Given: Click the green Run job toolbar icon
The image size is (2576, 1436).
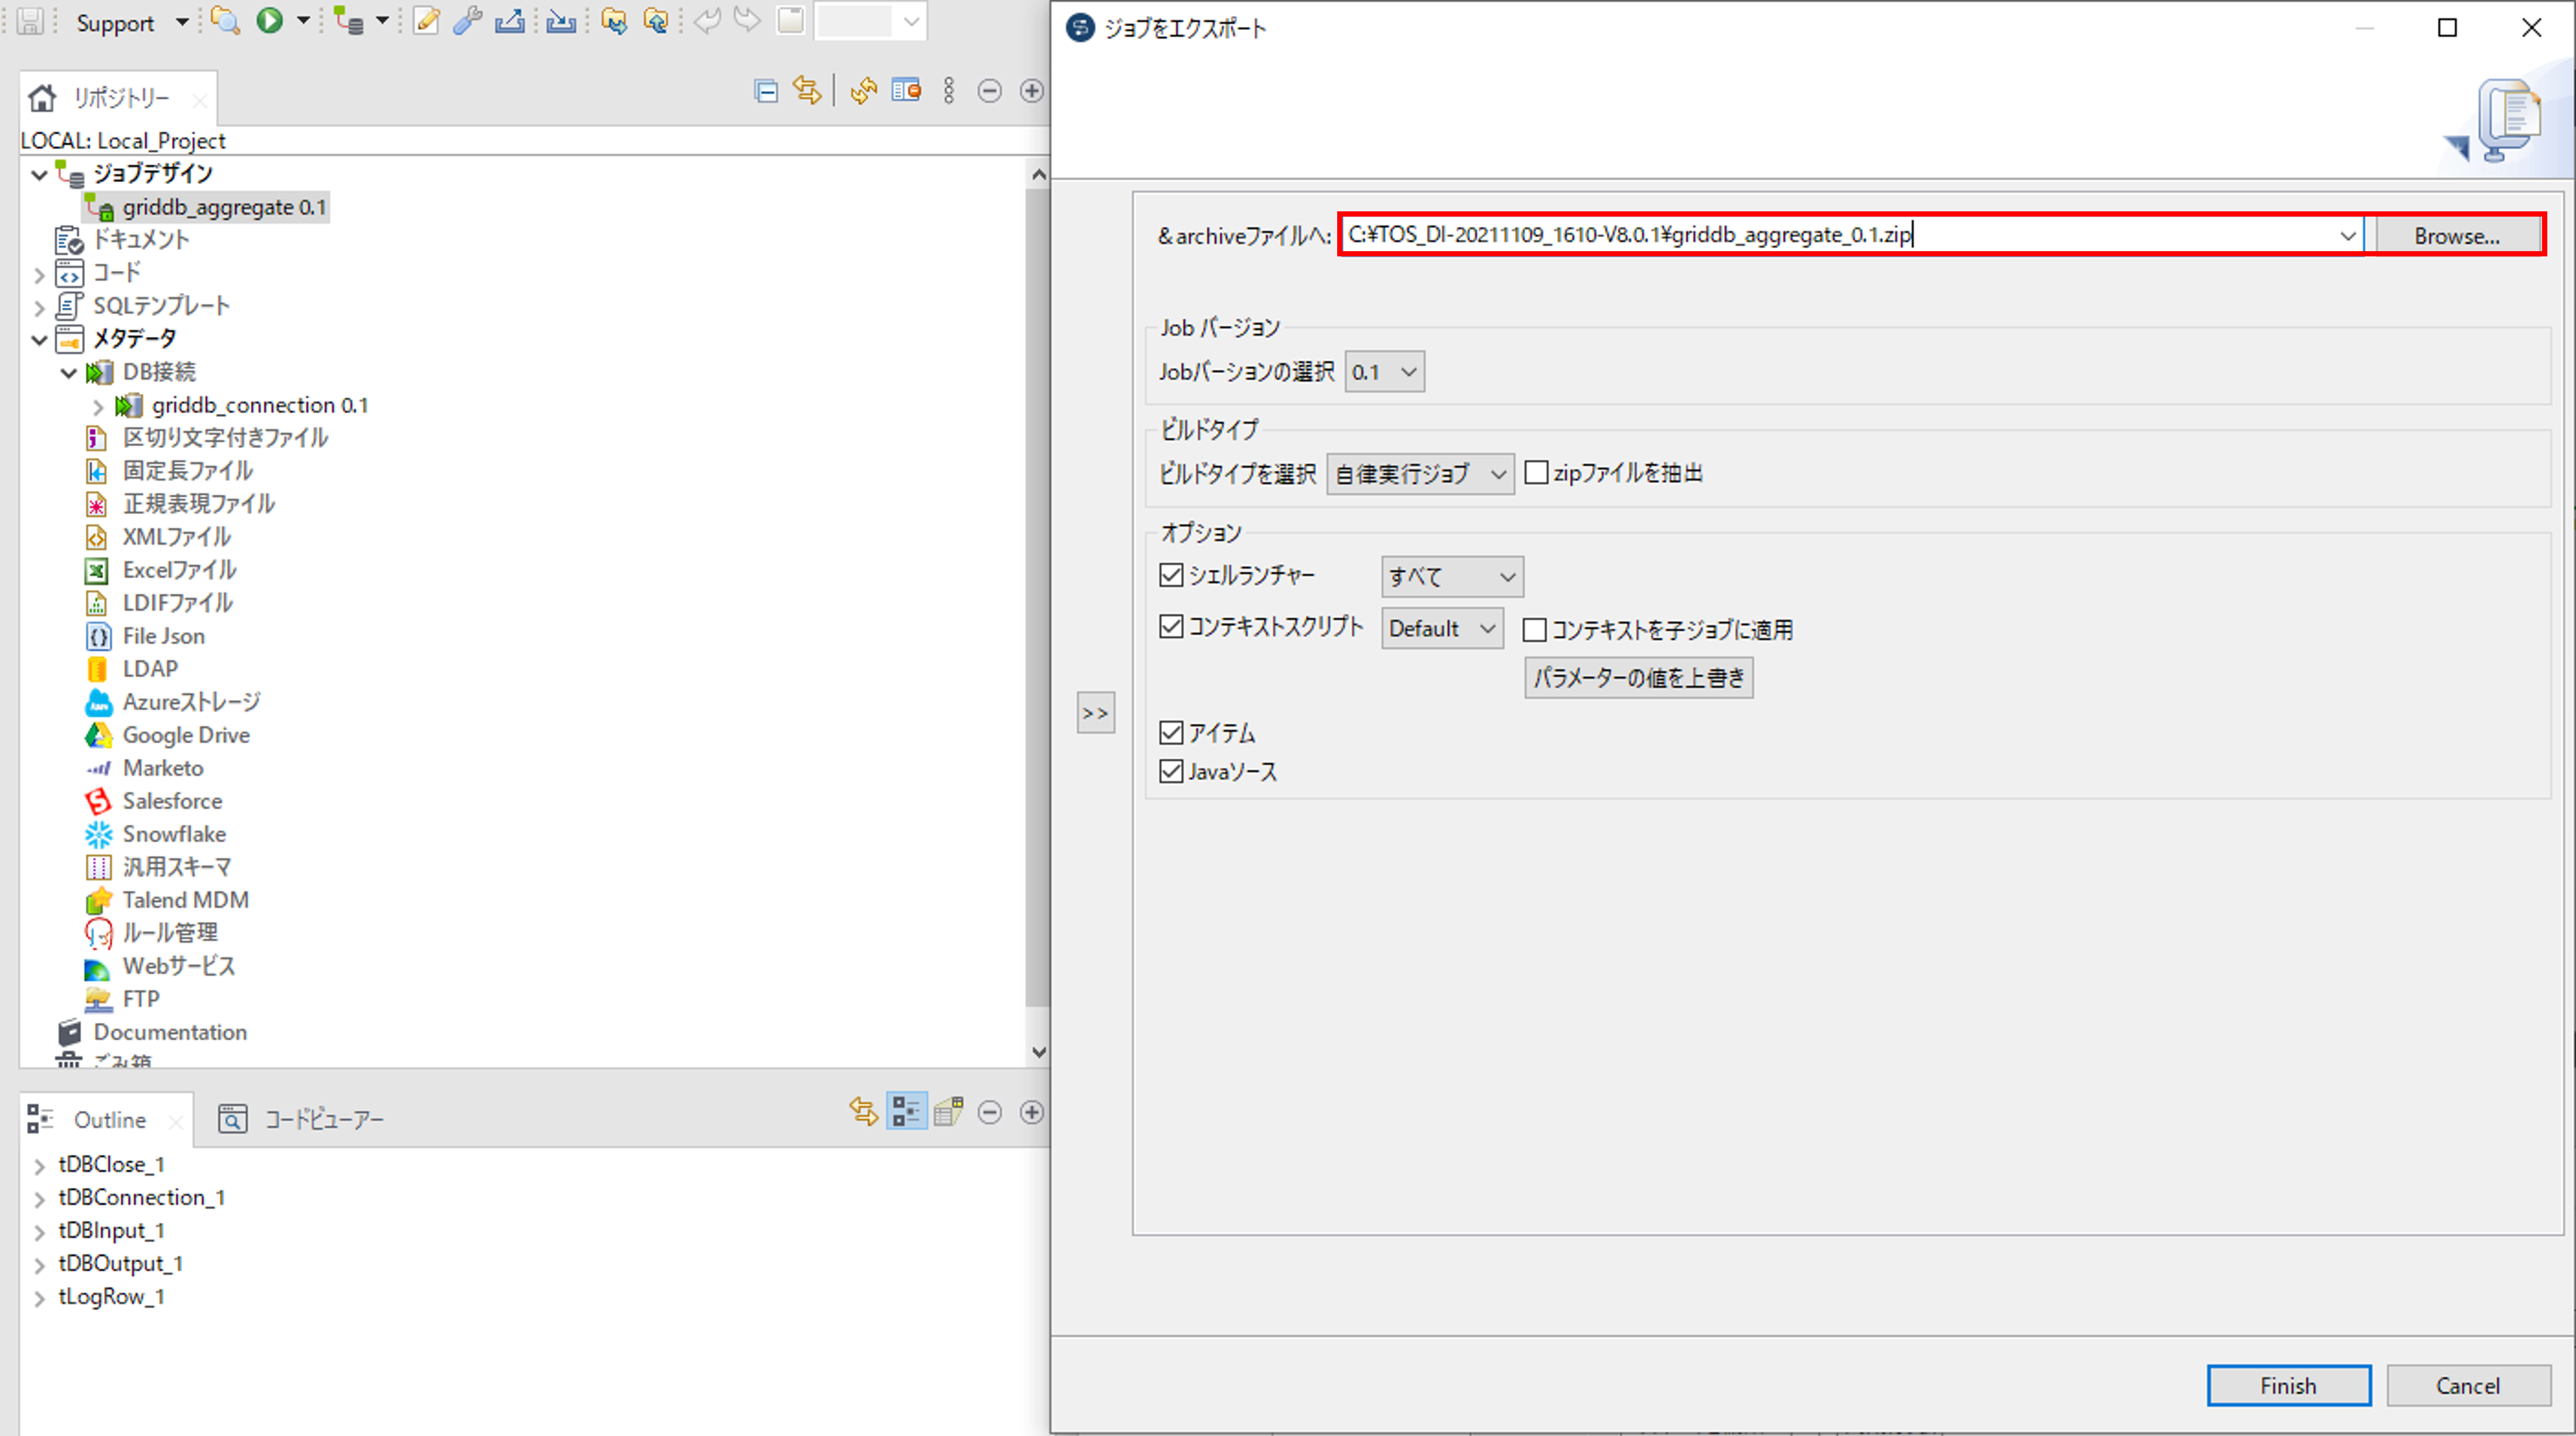Looking at the screenshot, I should (269, 21).
